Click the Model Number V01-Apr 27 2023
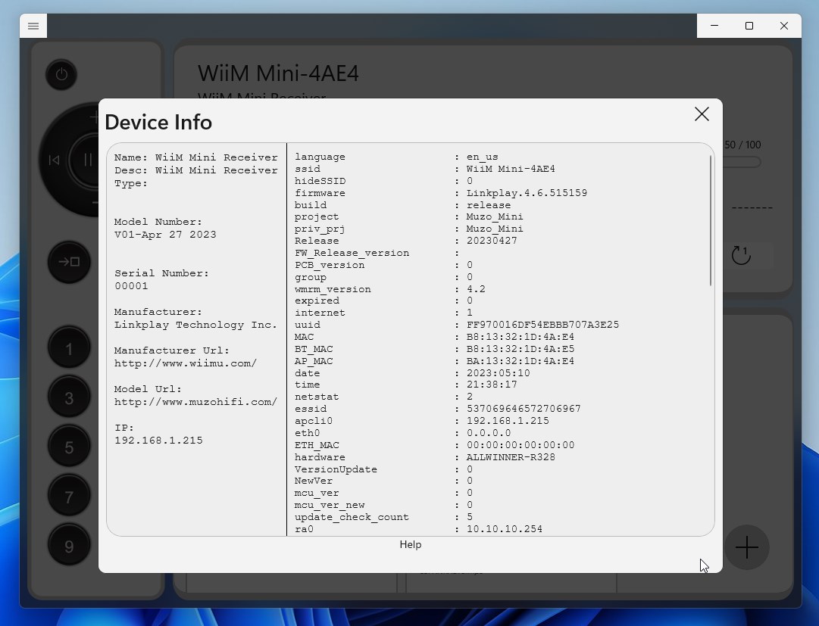Screen dimensions: 819x626 (x=165, y=234)
